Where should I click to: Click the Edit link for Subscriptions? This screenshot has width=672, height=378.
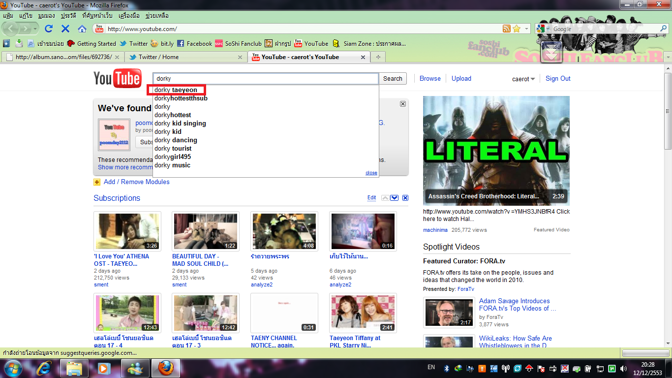(x=372, y=198)
